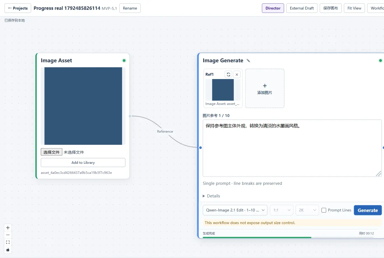Click the Fit View button

pos(354,8)
